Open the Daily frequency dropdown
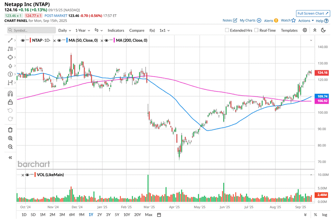This screenshot has height=221, width=336. point(64,31)
